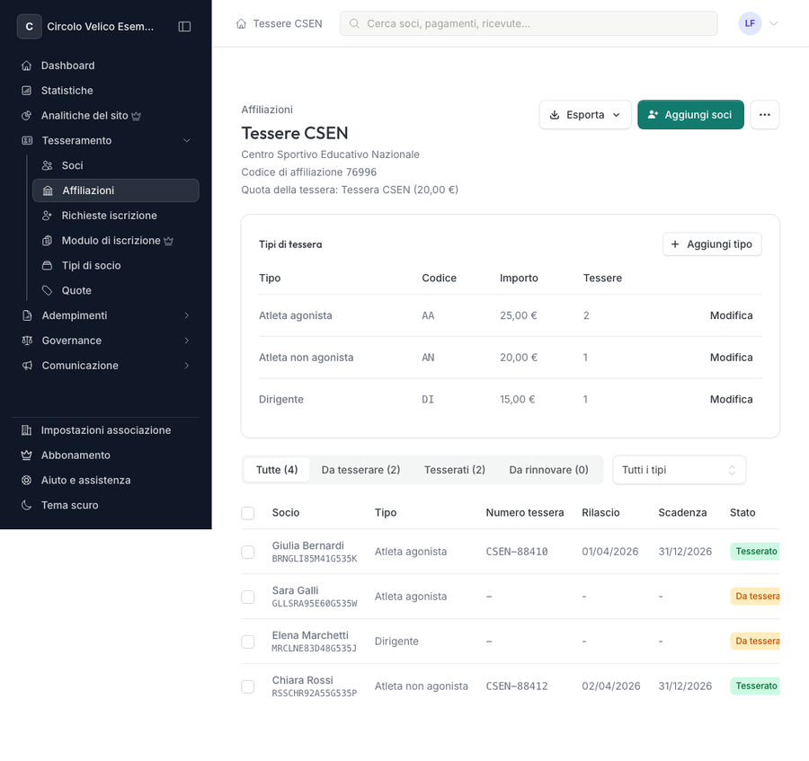Image resolution: width=809 pixels, height=761 pixels.
Task: Open Soci in the sidebar menu
Action: tap(116, 165)
